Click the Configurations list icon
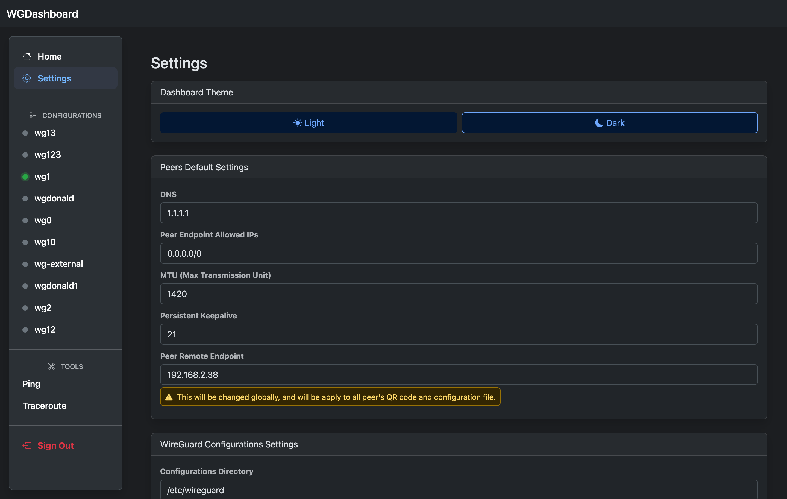This screenshot has height=499, width=787. (x=33, y=115)
